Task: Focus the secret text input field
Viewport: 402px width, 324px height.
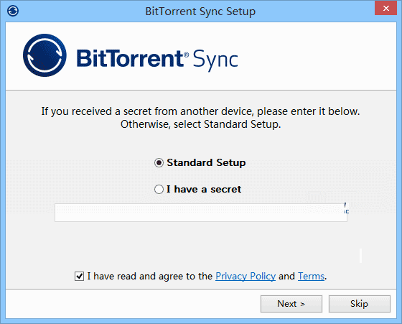Action: [201, 213]
